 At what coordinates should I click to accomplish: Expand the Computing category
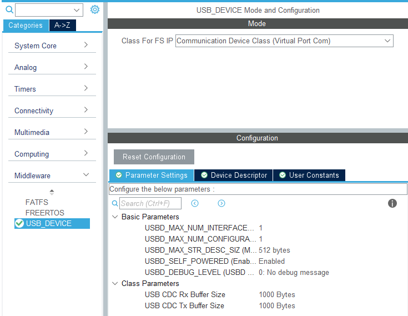click(x=52, y=154)
